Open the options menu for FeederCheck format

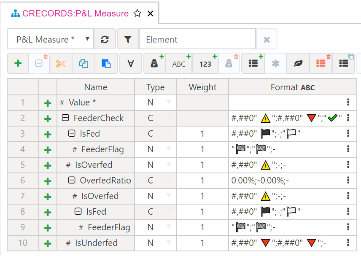(348, 118)
